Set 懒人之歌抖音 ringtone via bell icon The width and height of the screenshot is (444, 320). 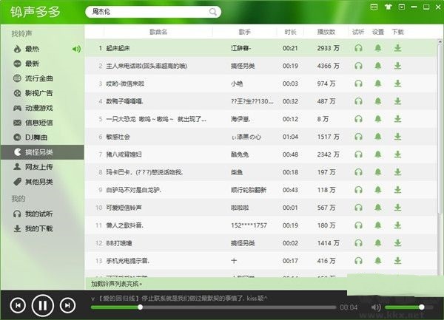[x=377, y=225]
